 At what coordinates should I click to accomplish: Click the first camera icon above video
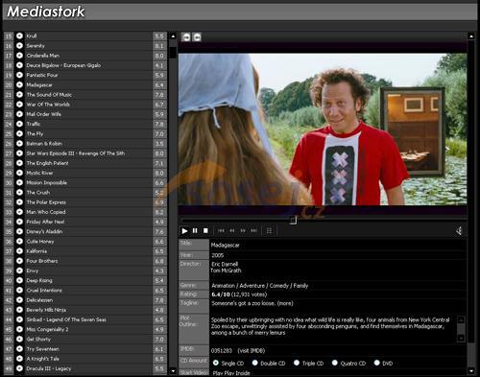click(186, 36)
